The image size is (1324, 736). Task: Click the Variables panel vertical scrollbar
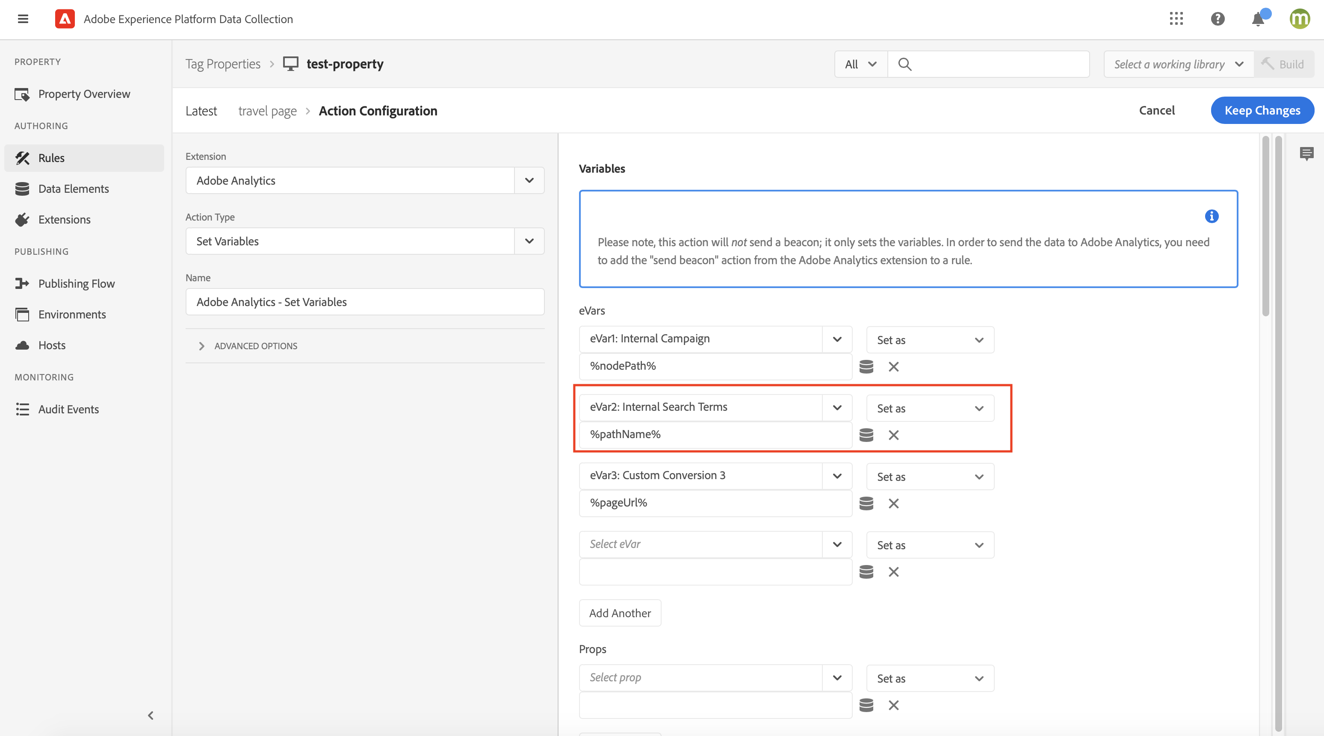click(x=1265, y=226)
